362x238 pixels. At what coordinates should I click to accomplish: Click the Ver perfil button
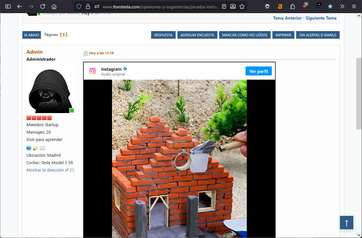point(258,71)
